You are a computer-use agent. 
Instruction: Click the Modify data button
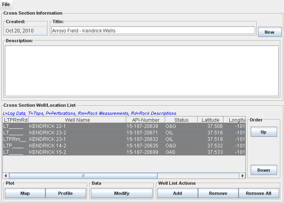pyautogui.click(x=122, y=193)
